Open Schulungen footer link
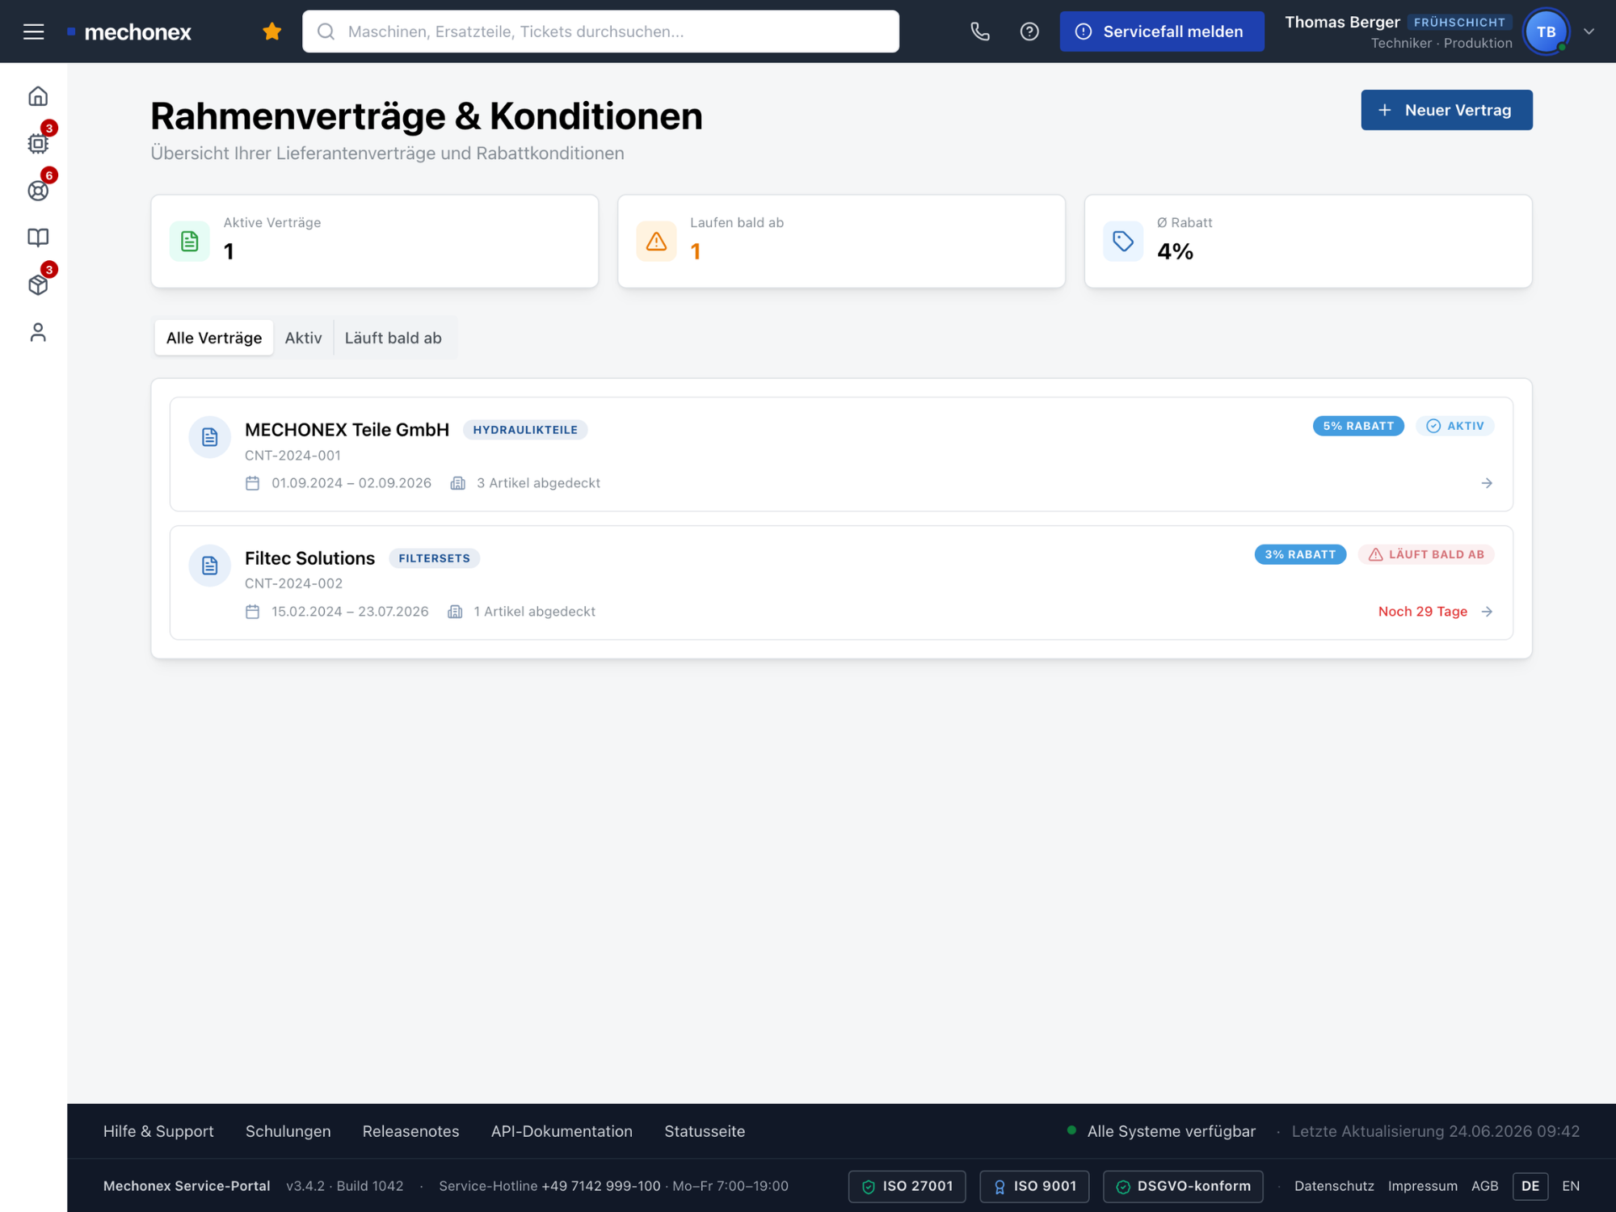Screen dimensions: 1616x1212 pyautogui.click(x=288, y=1131)
